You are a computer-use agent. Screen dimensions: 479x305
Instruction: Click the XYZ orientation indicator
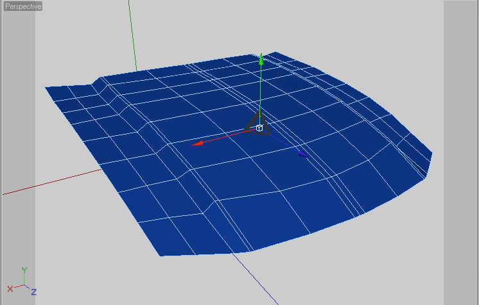[22, 281]
